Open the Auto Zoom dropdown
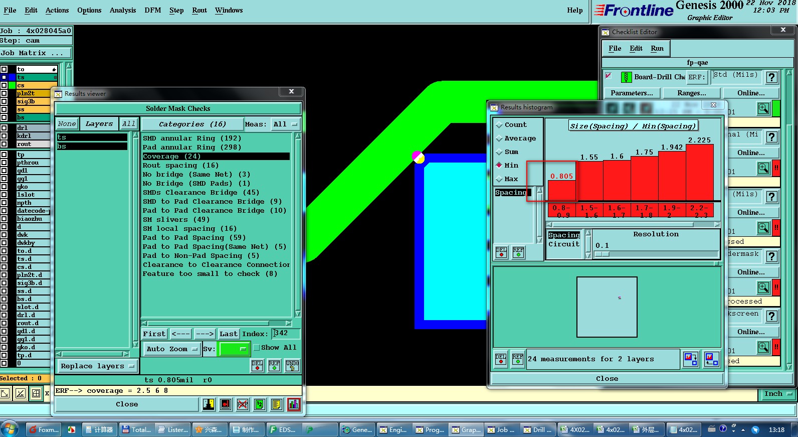Viewport: 798px width, 437px height. tap(172, 349)
